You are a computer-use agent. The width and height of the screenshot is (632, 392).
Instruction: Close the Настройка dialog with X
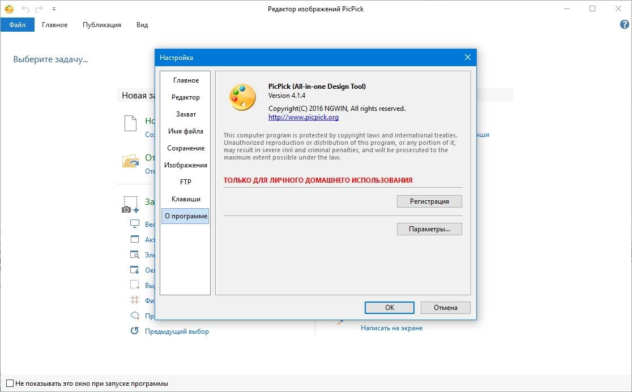point(468,57)
